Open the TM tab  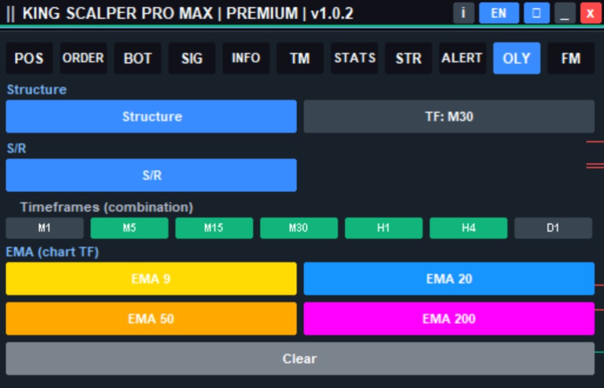click(x=300, y=58)
